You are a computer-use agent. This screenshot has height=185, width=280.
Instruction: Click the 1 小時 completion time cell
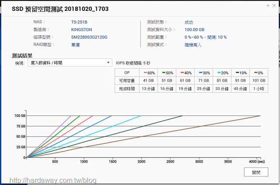(259, 89)
